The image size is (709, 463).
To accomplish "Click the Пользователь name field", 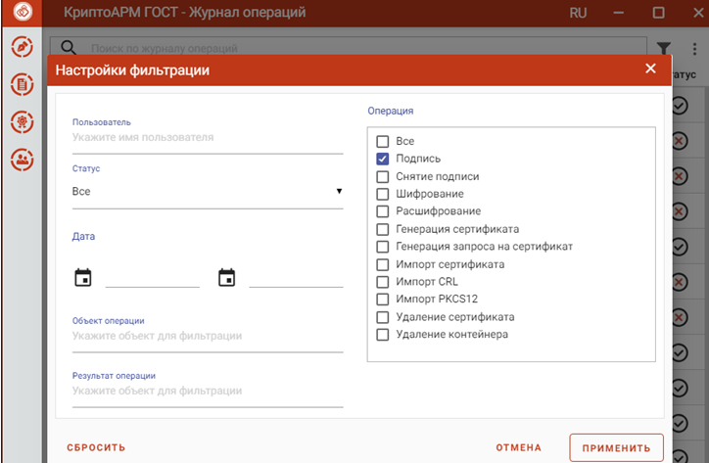I will coord(208,138).
